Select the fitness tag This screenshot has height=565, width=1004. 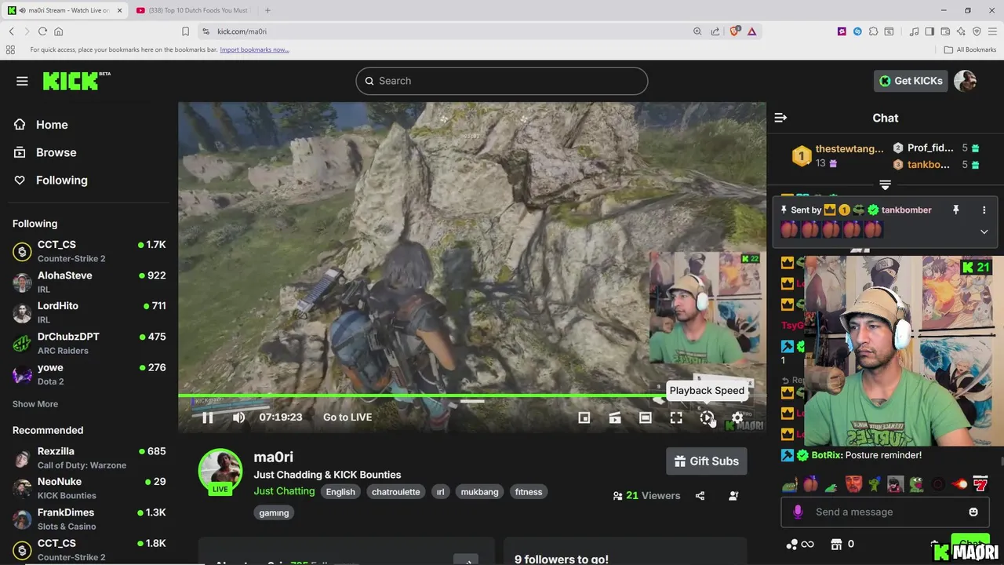coord(529,492)
